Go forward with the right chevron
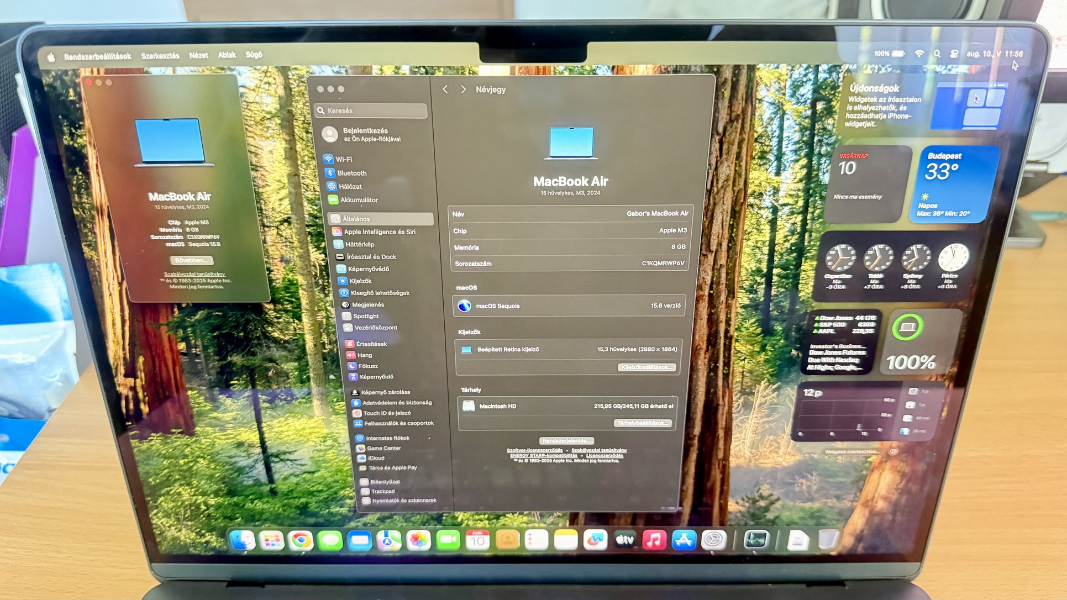1067x600 pixels. tap(463, 90)
